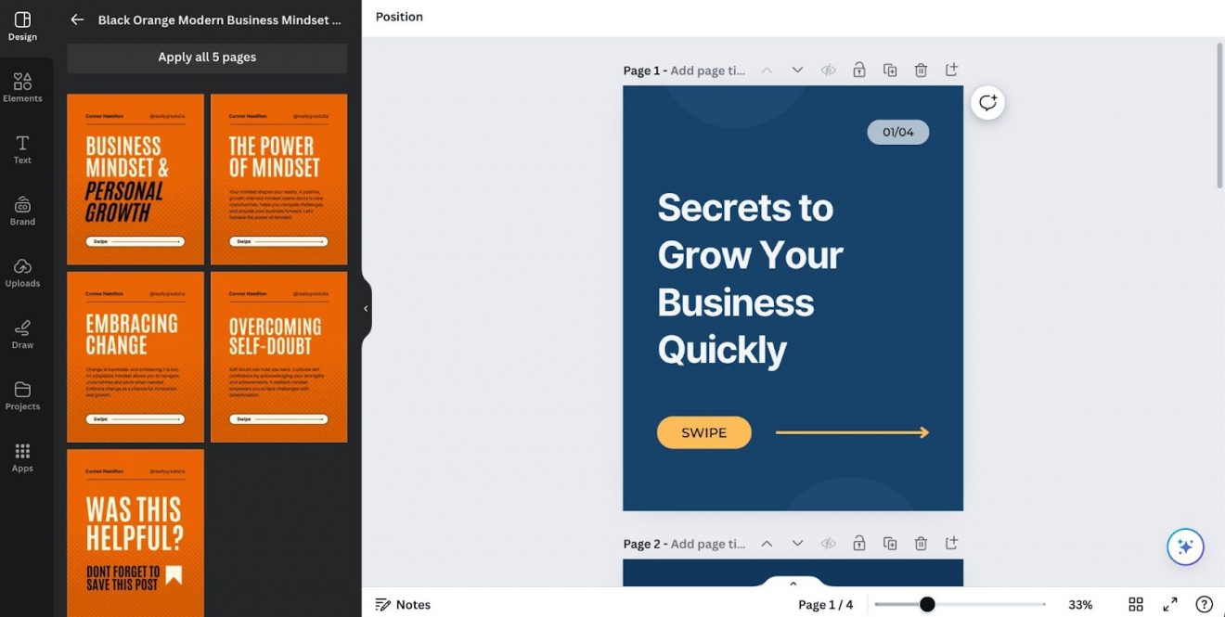This screenshot has height=617, width=1225.
Task: Hide Page 1 with the eye icon
Action: [x=828, y=70]
